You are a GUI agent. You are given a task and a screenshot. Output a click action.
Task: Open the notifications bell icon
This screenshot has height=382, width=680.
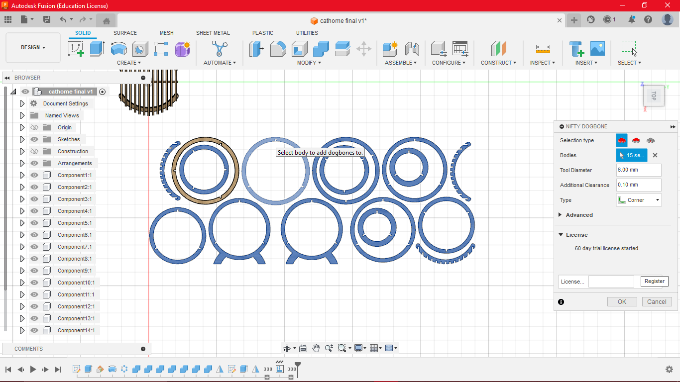tap(632, 19)
